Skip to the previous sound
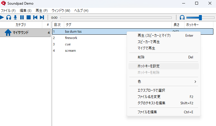 (35, 17)
